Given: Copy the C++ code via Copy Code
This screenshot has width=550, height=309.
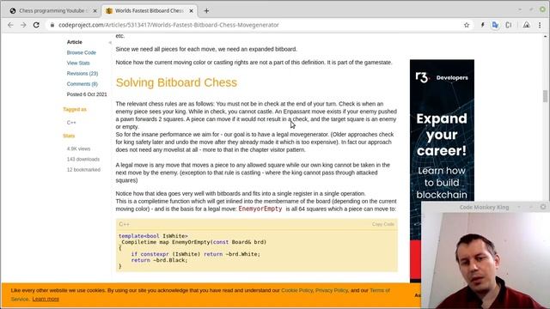Looking at the screenshot, I should [383, 224].
